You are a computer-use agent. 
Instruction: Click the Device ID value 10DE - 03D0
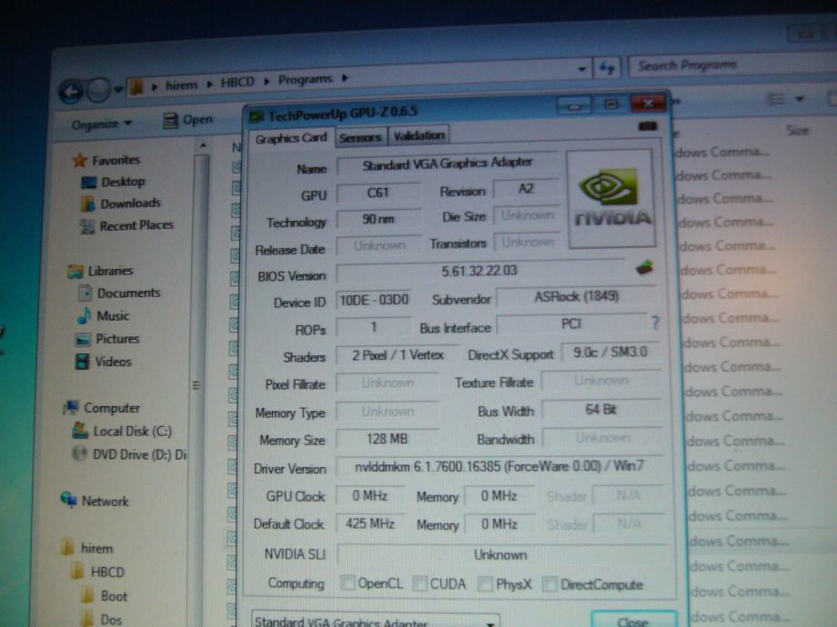[374, 300]
